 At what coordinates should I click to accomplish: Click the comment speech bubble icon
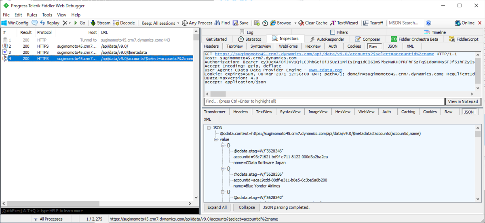35,23
